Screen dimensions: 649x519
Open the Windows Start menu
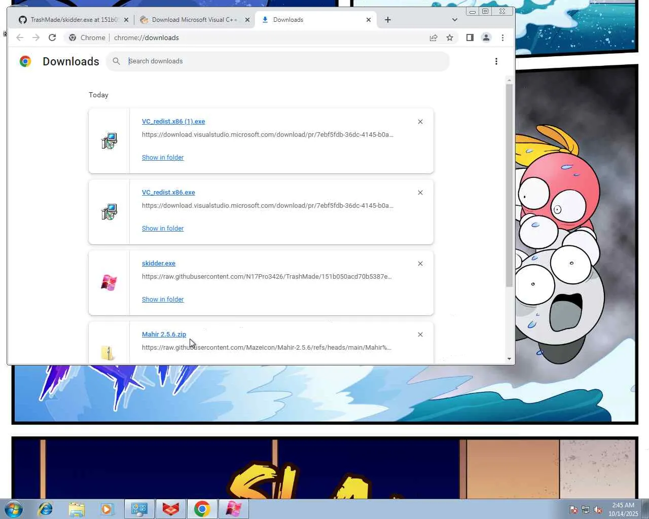point(14,509)
